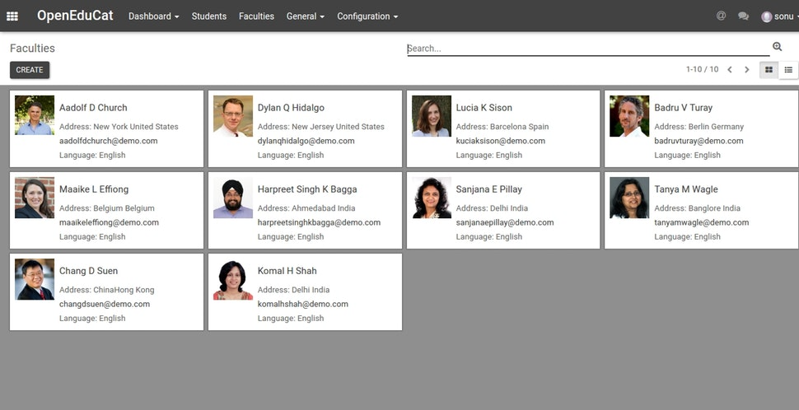Click email sanjanaepillay@demo.com
The height and width of the screenshot is (410, 799).
tap(505, 222)
